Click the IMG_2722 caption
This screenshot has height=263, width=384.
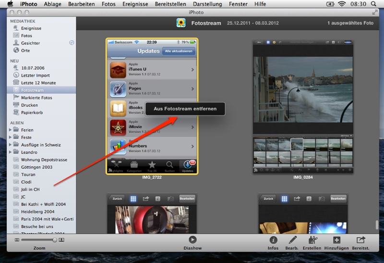152,177
